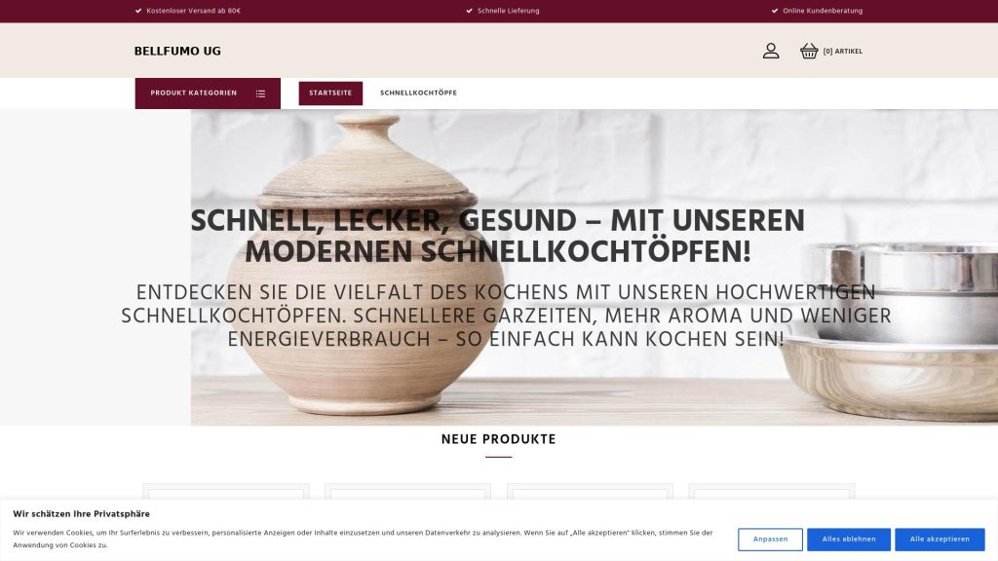Screen dimensions: 998x561
Task: Open the [0] Artikel cart link
Action: [x=843, y=52]
